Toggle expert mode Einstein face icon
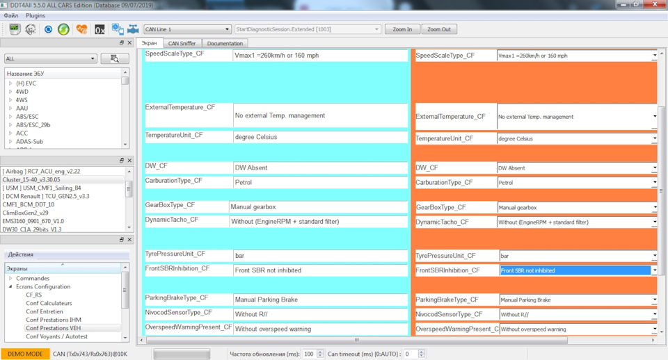Image resolution: width=668 pixels, height=360 pixels. 30,29
